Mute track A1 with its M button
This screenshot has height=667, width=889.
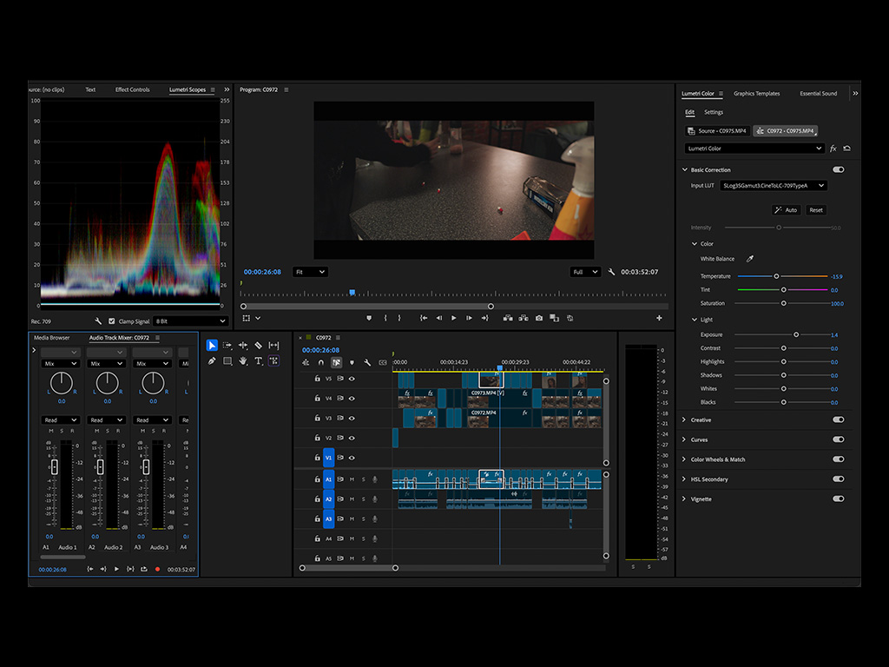coord(352,479)
